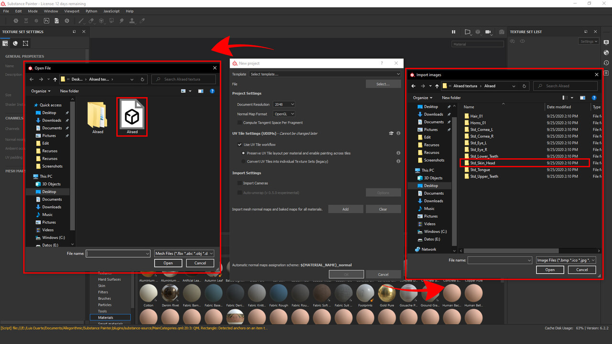Click the Export to Photoshop (Ps) icon
This screenshot has width=612, height=344.
point(46,21)
